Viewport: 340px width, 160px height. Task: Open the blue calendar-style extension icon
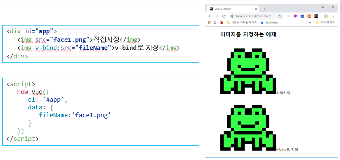[302, 16]
